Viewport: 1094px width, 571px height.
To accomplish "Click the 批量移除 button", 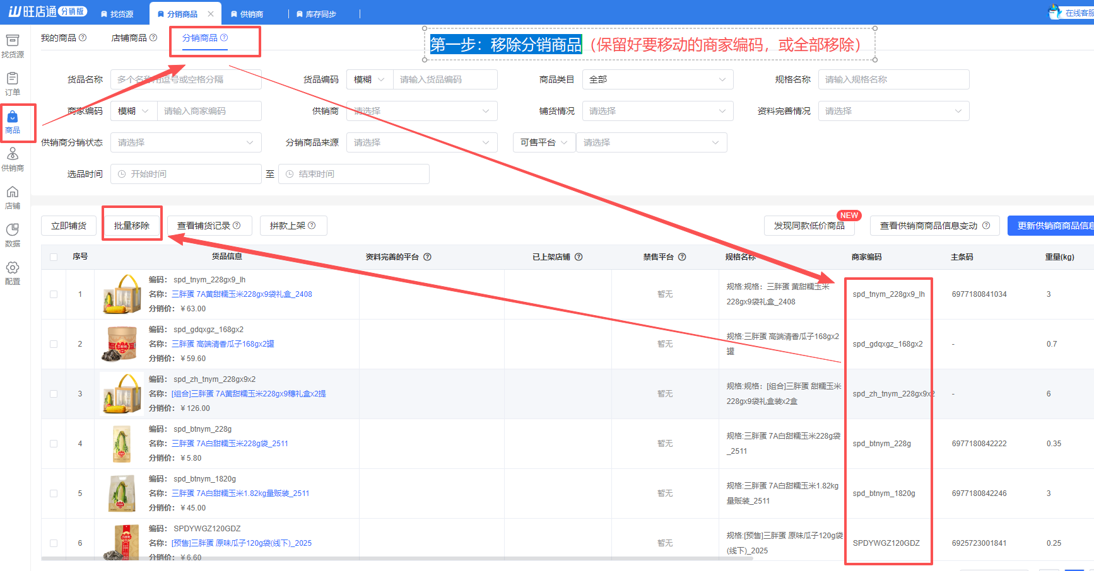I will [132, 226].
